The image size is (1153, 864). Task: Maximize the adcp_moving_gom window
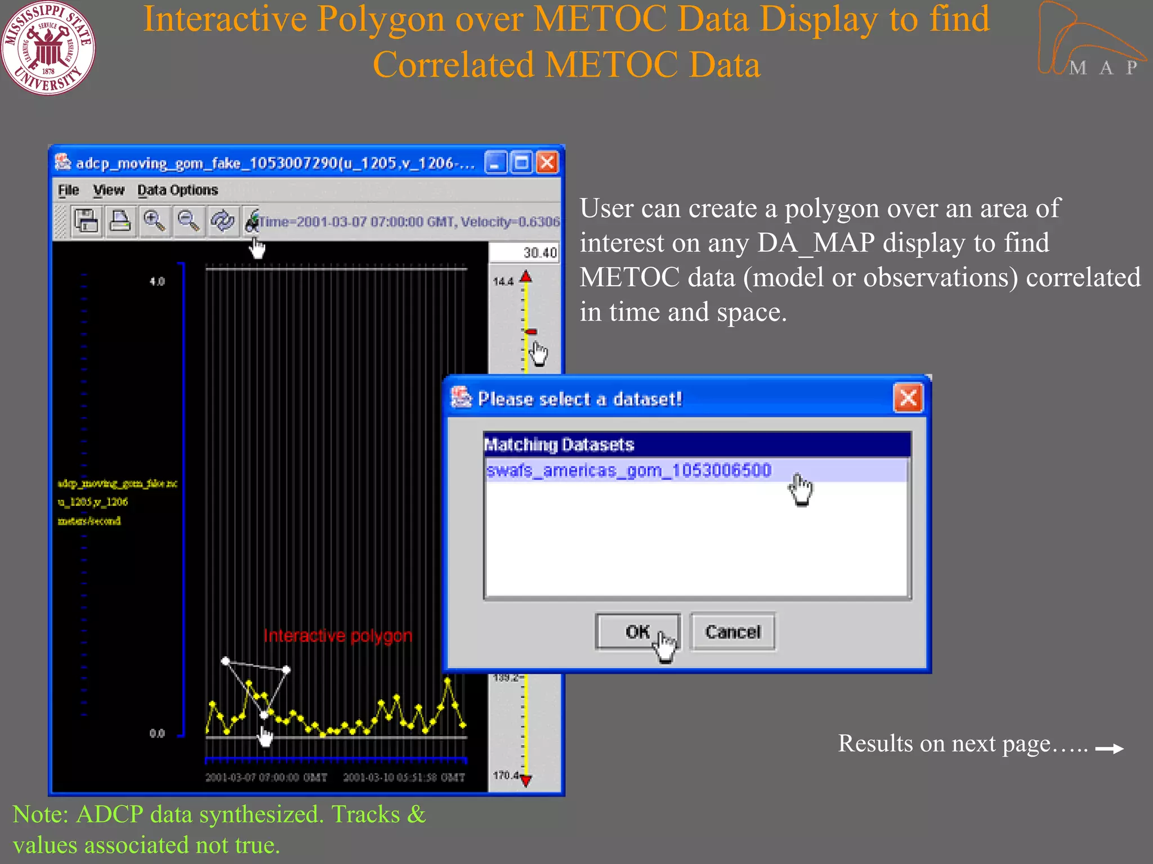(x=521, y=163)
